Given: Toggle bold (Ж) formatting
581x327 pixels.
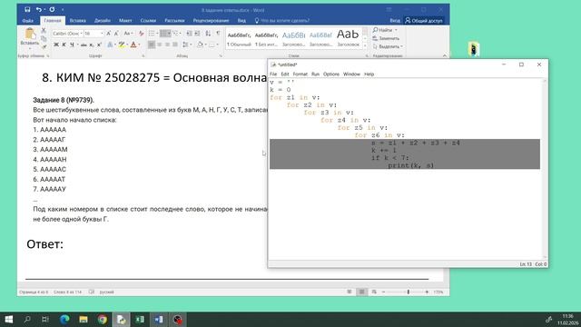Looking at the screenshot, I should (x=56, y=45).
